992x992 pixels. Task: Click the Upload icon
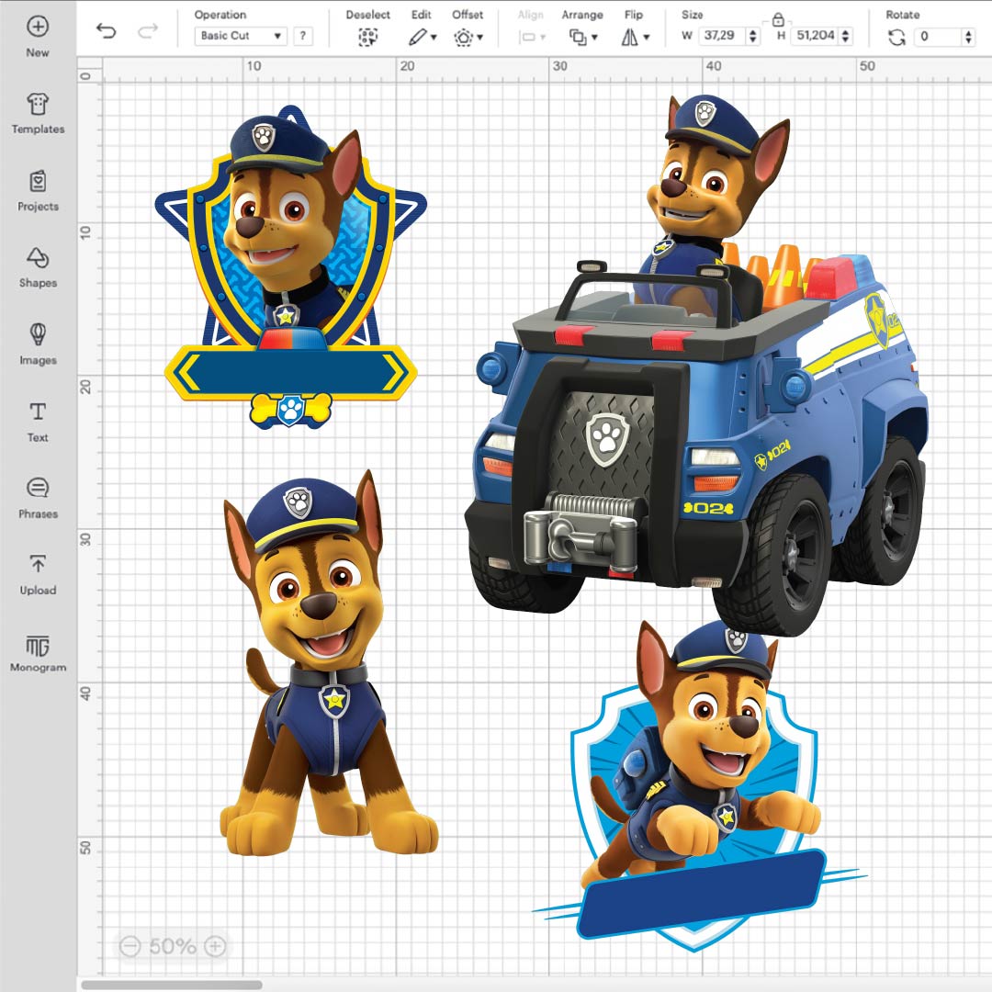38,563
